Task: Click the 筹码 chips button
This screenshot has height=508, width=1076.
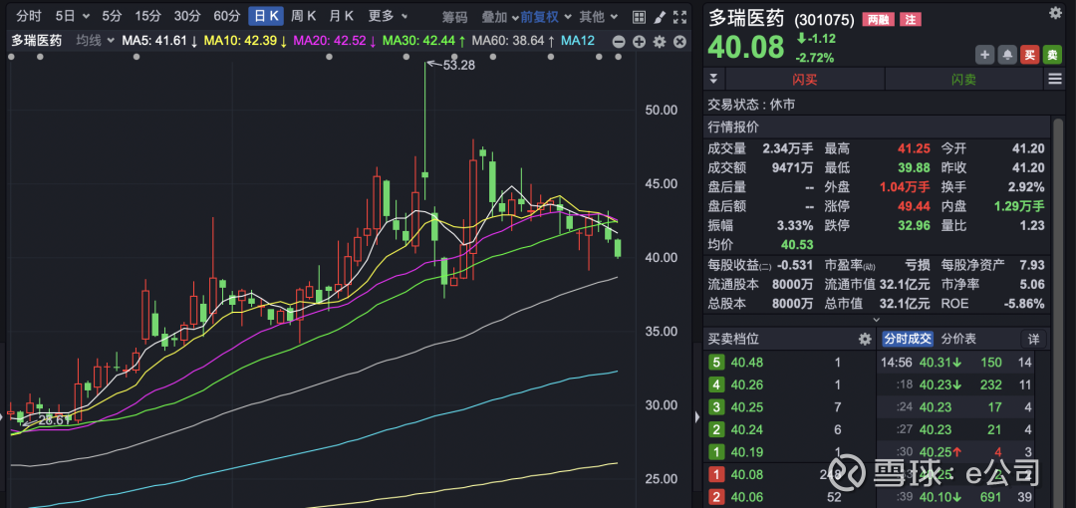Action: (x=454, y=17)
